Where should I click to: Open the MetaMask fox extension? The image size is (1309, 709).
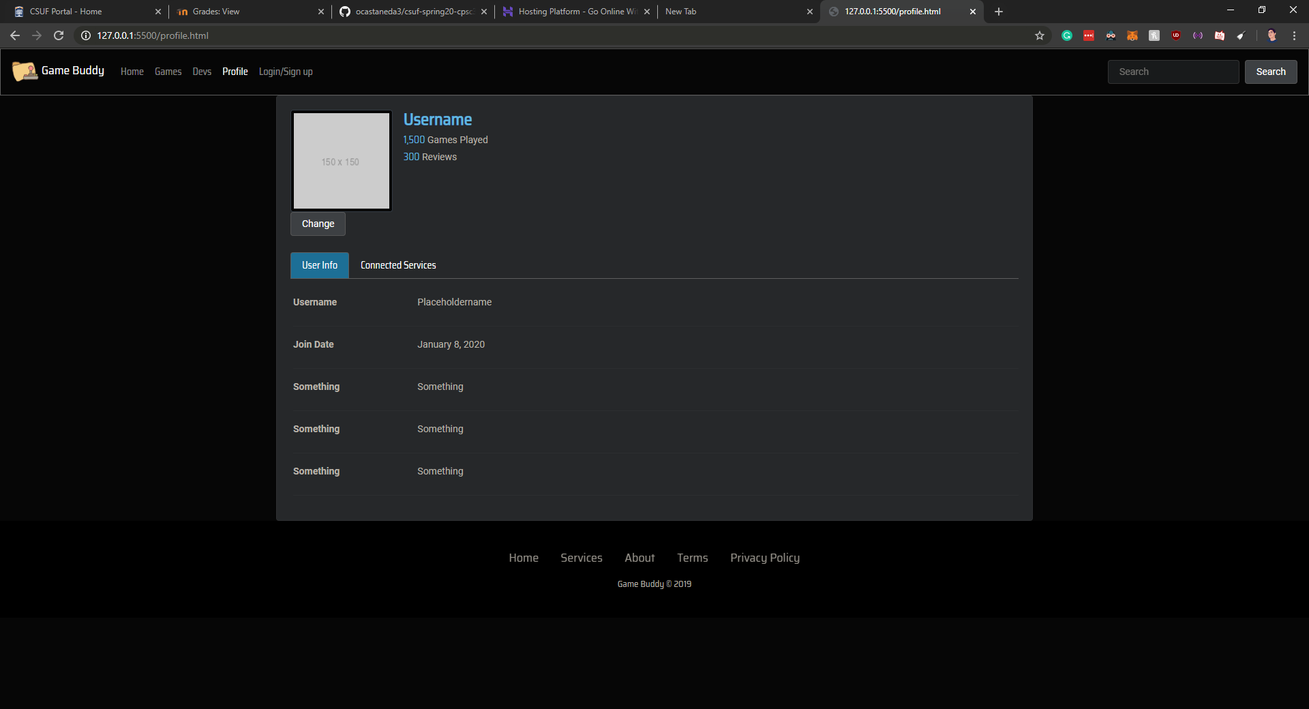[x=1132, y=35]
